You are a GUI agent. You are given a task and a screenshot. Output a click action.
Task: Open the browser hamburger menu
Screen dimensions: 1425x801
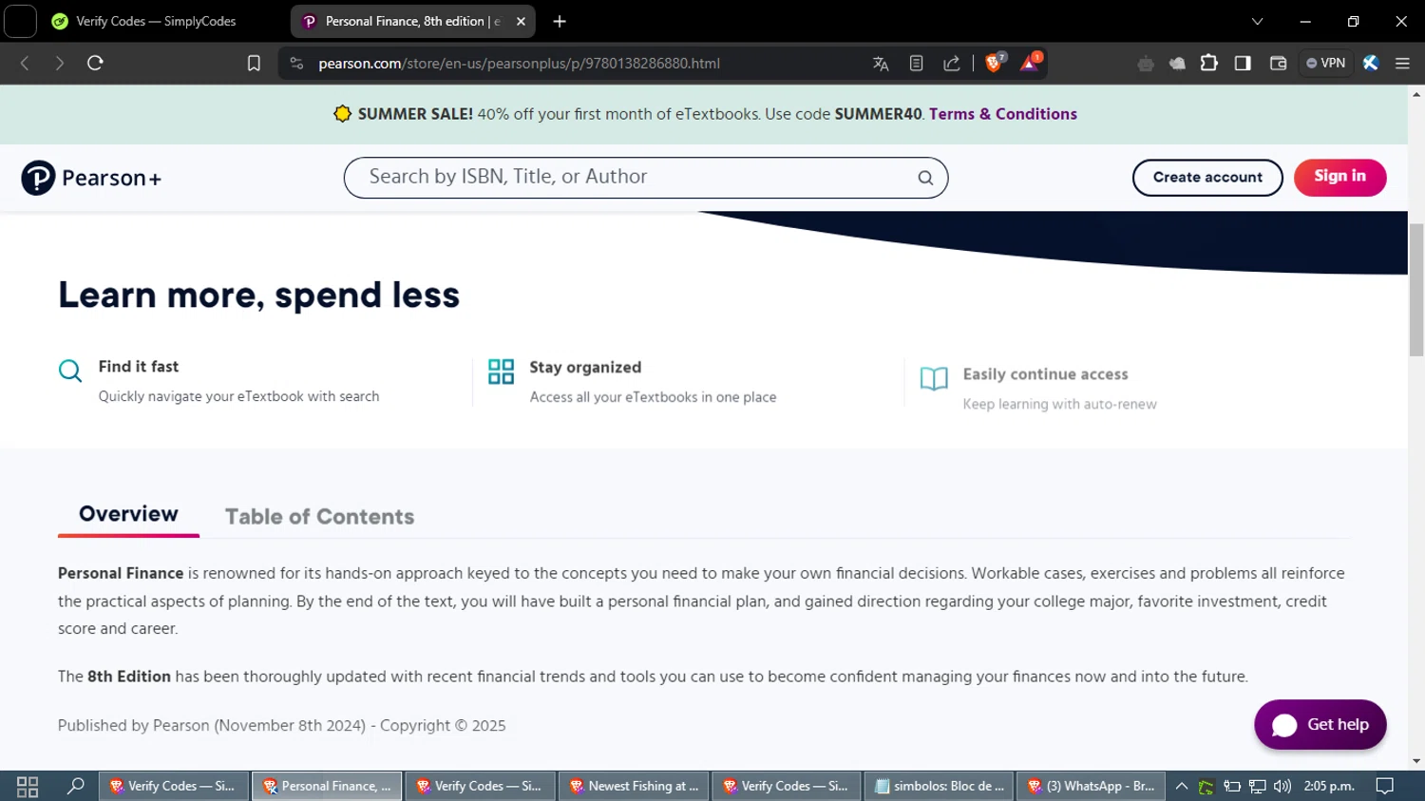(x=1402, y=63)
